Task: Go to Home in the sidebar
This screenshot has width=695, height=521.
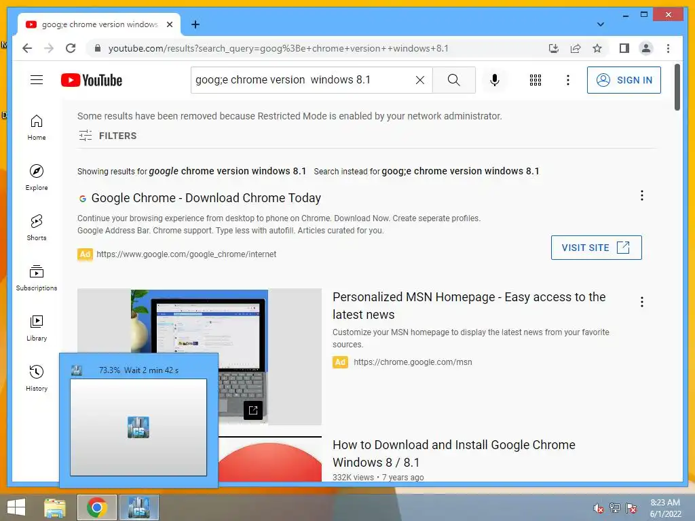Action: (37, 128)
